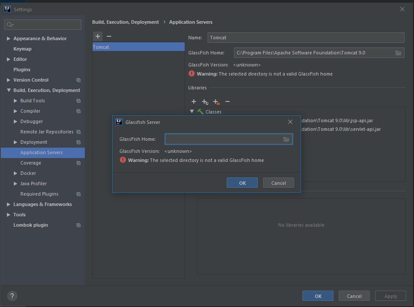Expand the Compiler arrow
Viewport: 414px width, 307px height.
pyautogui.click(x=15, y=111)
